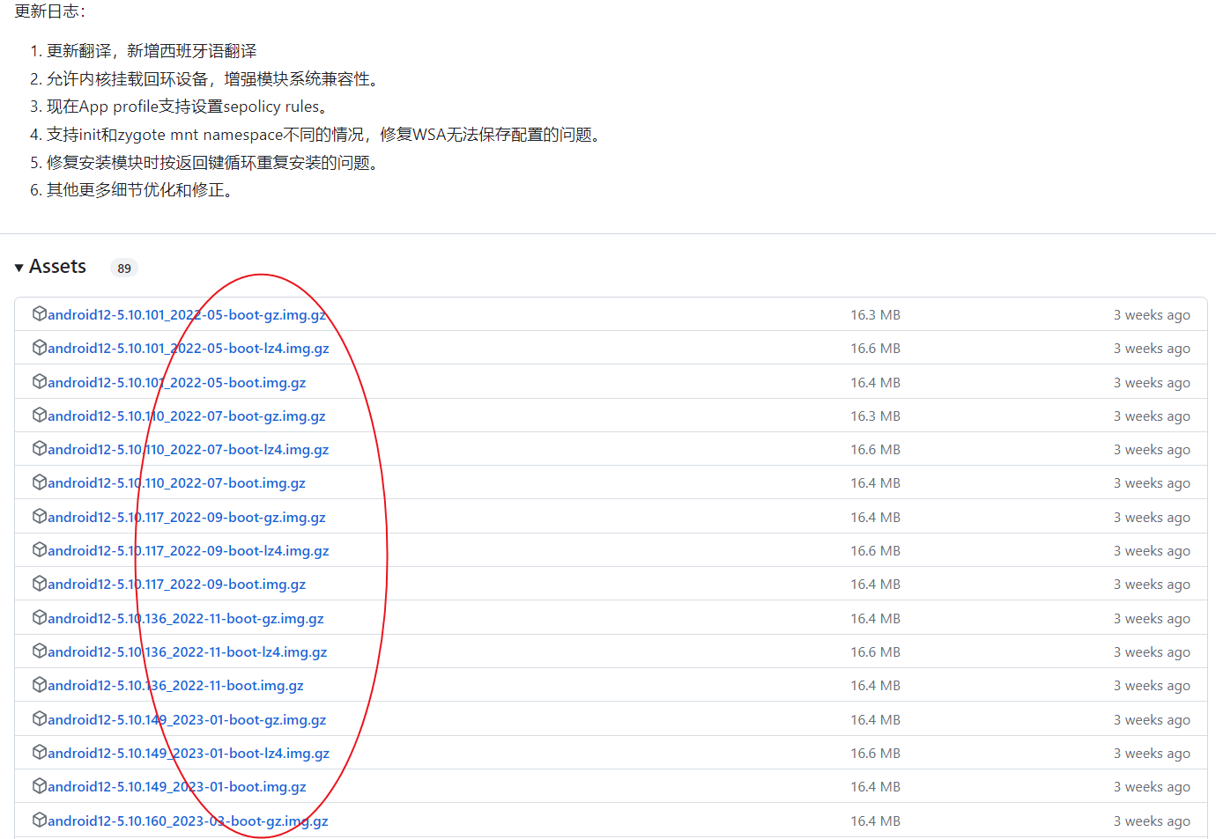Viewport: 1216px width, 839px height.
Task: Click the Assets heading text
Action: (x=57, y=267)
